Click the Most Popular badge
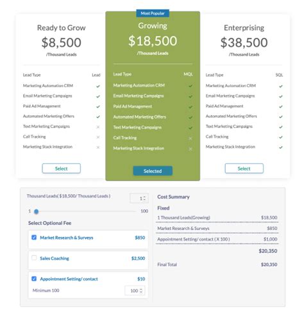304x321 pixels. [x=153, y=13]
